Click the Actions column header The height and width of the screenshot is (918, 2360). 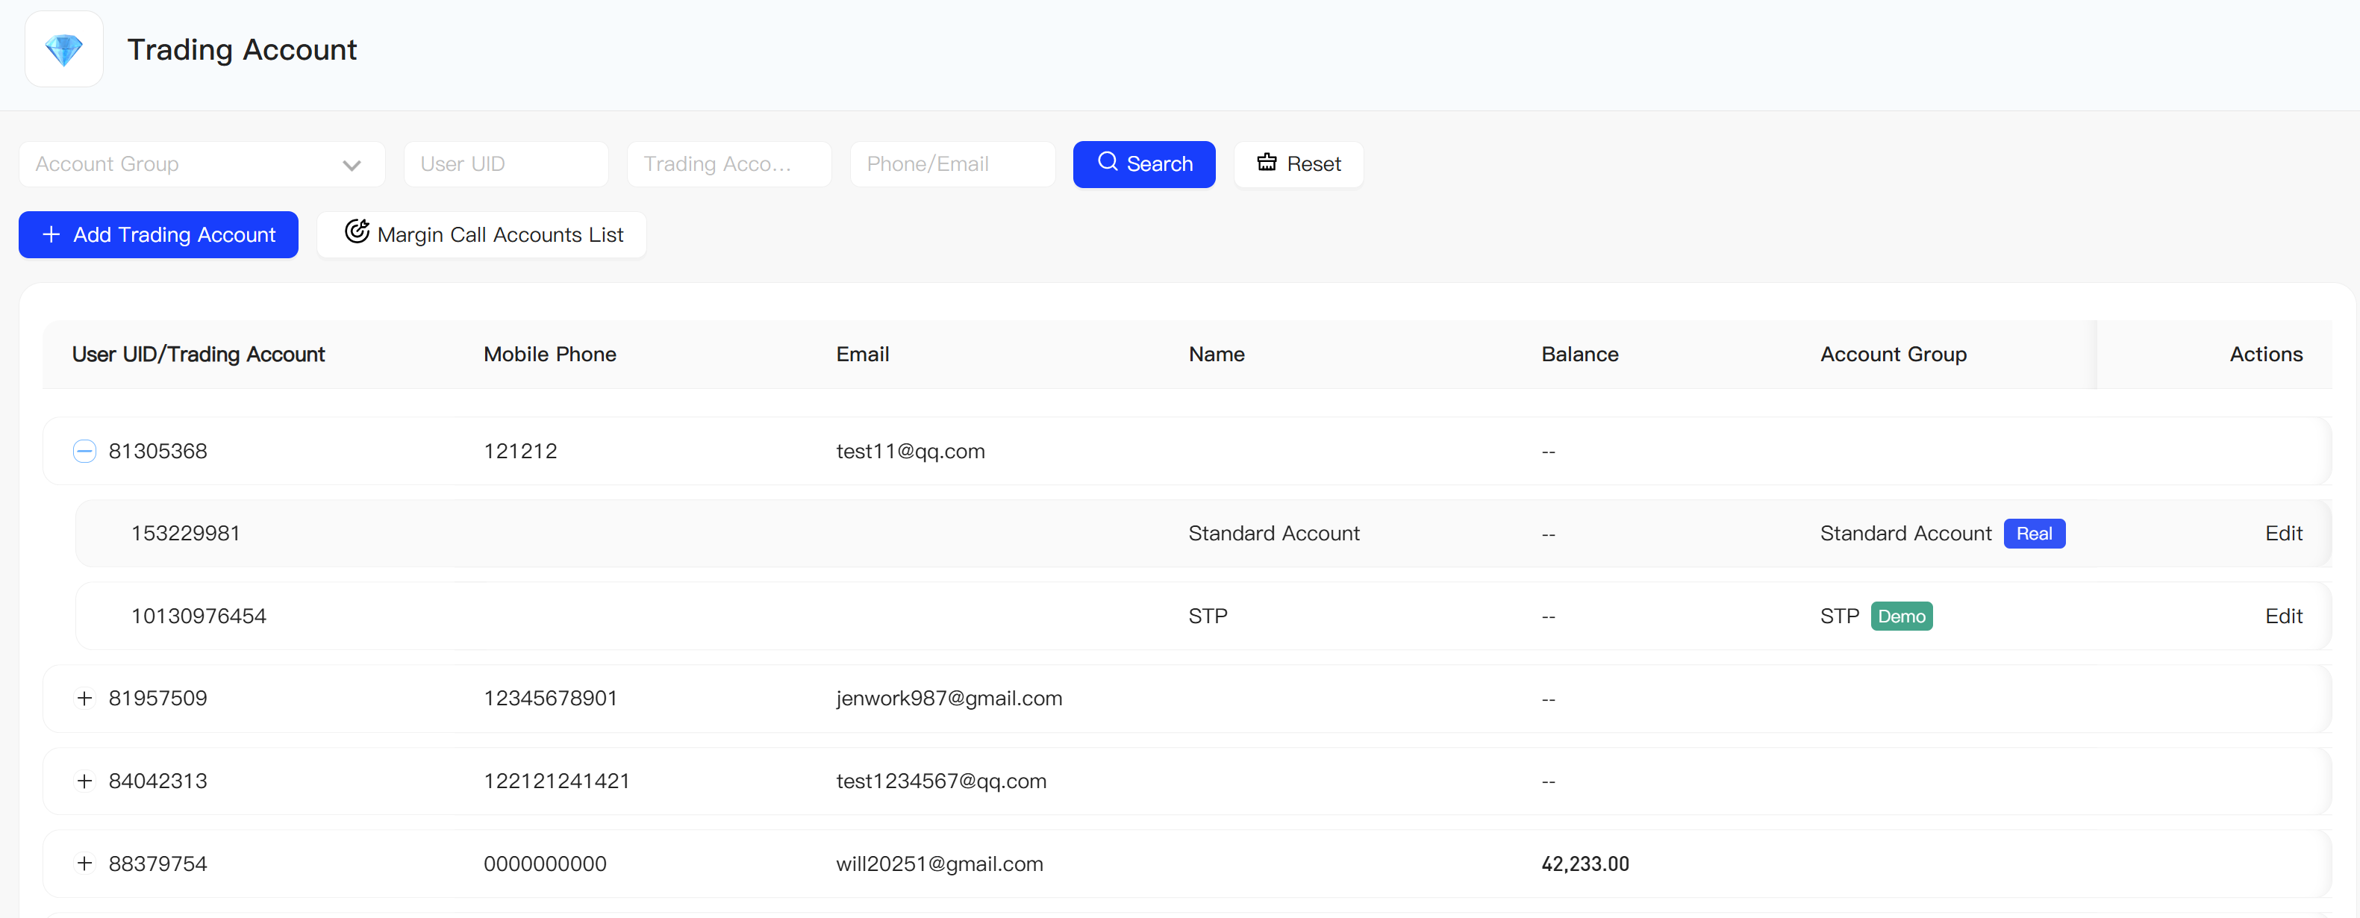click(2266, 354)
